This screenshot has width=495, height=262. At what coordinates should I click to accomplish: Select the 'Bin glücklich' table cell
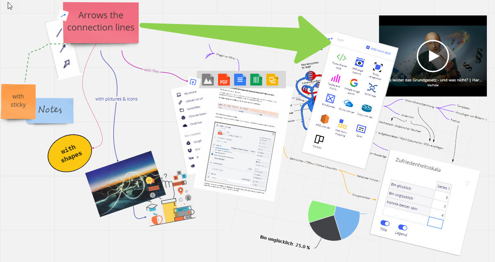[412, 186]
